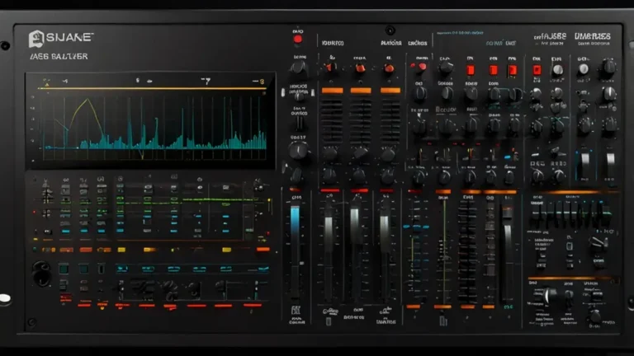This screenshot has width=634, height=356.
Task: Click the yellow triangle marker on the display
Action: 47,82
